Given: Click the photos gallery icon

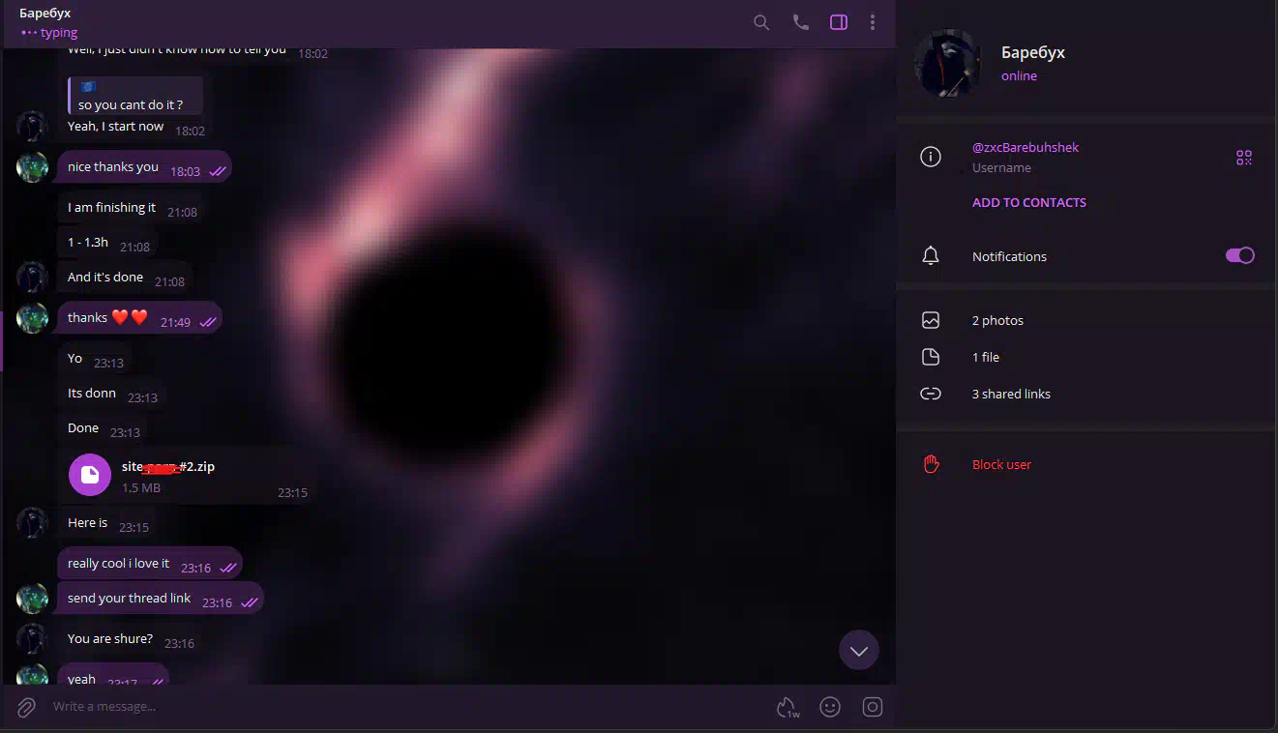Looking at the screenshot, I should click(931, 320).
